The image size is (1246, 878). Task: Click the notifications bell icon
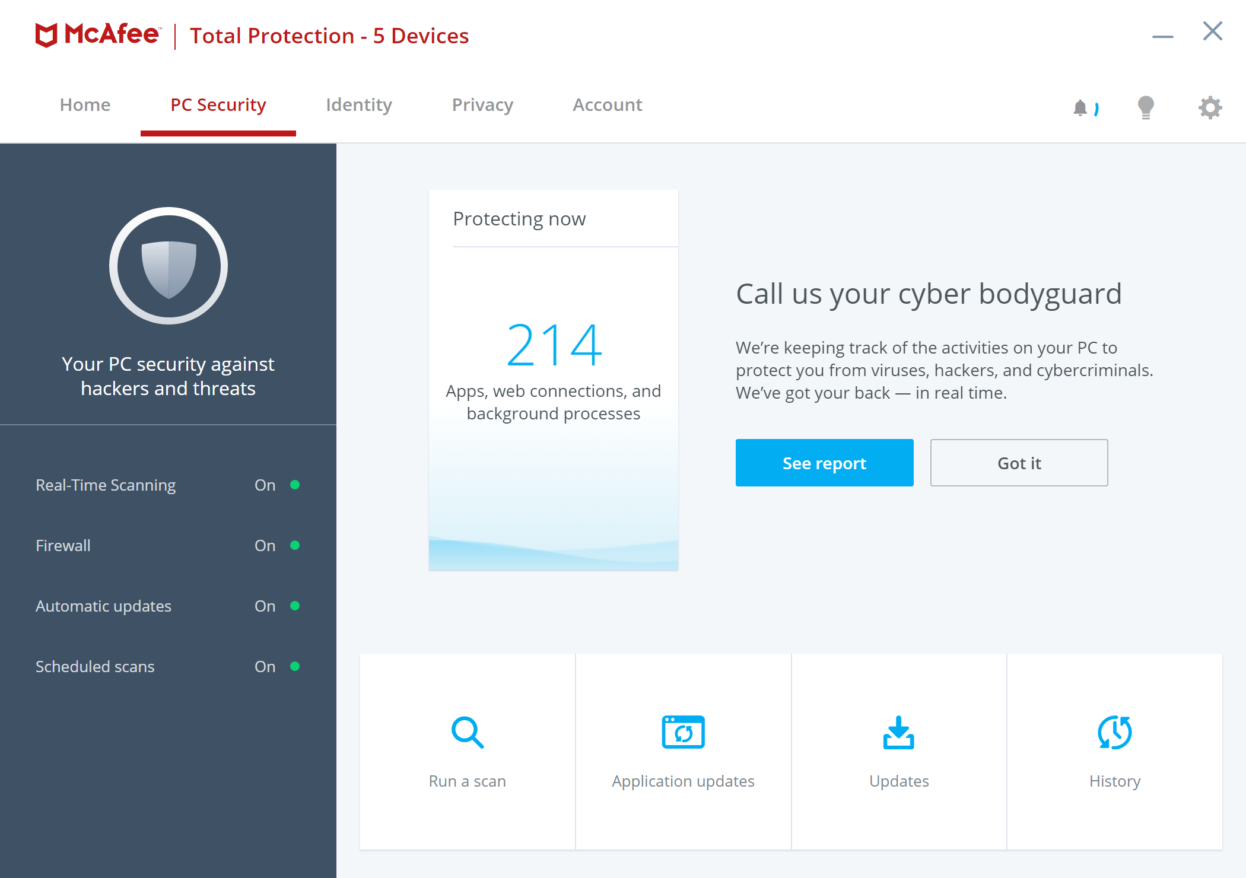click(x=1081, y=108)
